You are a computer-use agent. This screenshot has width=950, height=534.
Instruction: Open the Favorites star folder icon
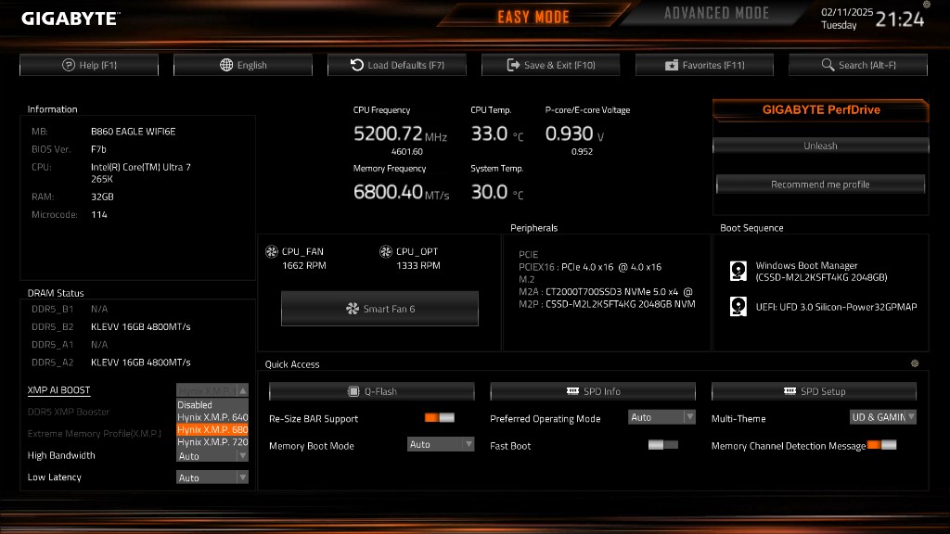pyautogui.click(x=672, y=65)
